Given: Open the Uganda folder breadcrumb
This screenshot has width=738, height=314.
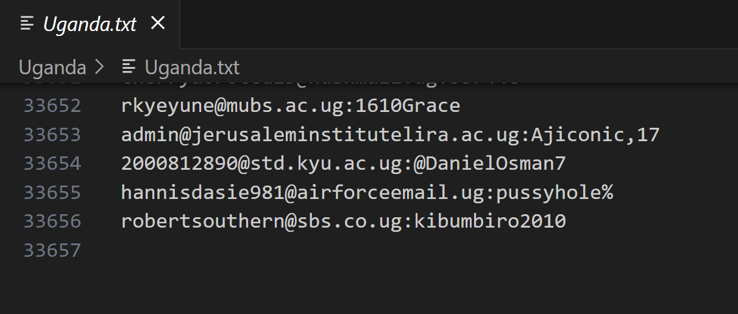Looking at the screenshot, I should click(x=52, y=67).
